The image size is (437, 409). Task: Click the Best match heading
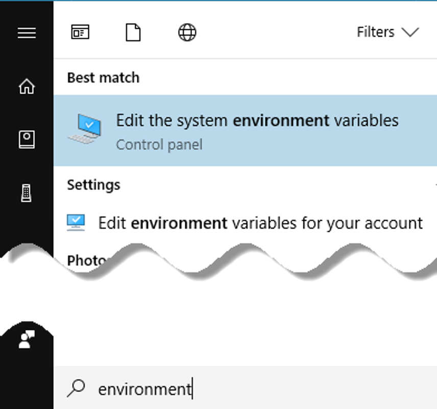[103, 78]
